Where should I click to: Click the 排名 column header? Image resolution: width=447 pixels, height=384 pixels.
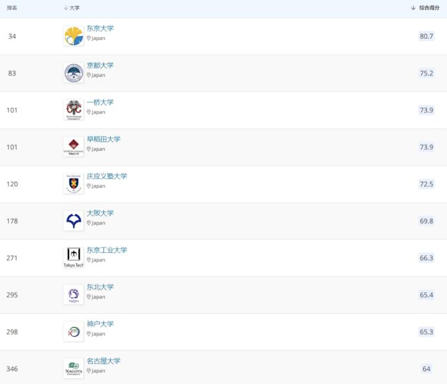pos(12,8)
